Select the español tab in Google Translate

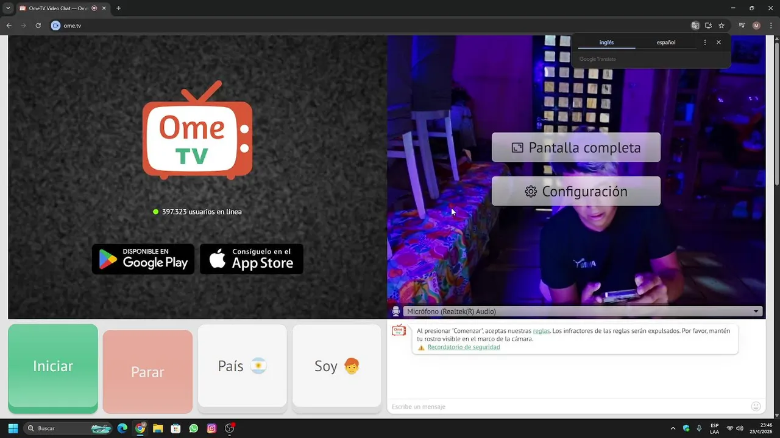pyautogui.click(x=666, y=43)
